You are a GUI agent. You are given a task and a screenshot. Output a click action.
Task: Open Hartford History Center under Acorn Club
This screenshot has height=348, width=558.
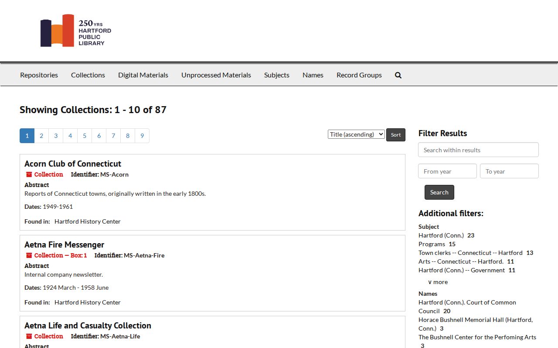pyautogui.click(x=87, y=221)
